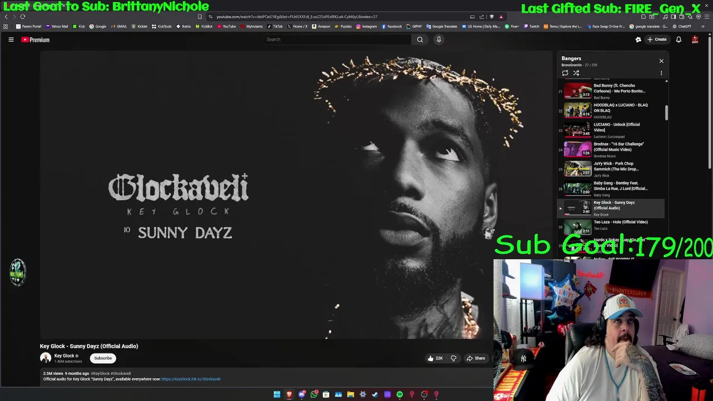This screenshot has height=401, width=713.
Task: Click #KeyGlock hashtag in description
Action: 100,374
